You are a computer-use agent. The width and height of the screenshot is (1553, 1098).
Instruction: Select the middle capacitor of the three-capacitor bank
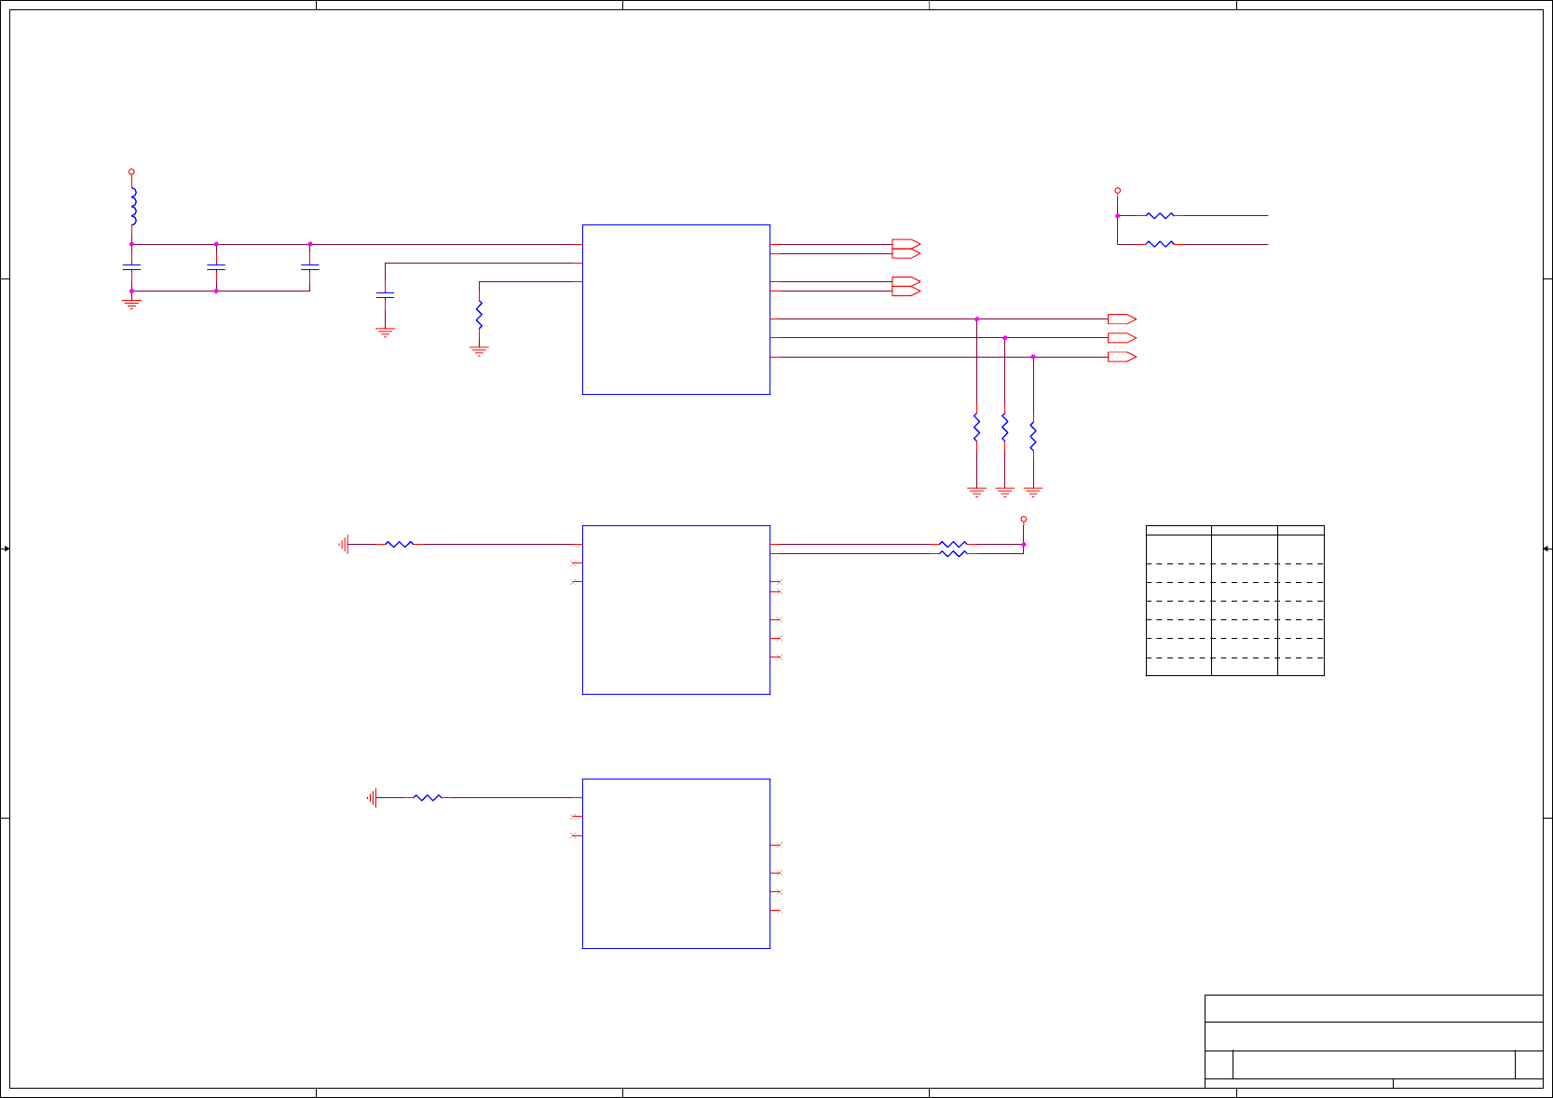pos(216,267)
